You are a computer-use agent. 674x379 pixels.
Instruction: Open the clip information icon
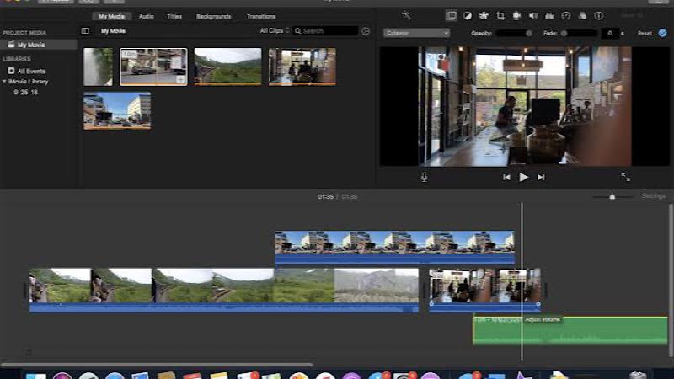pyautogui.click(x=599, y=16)
